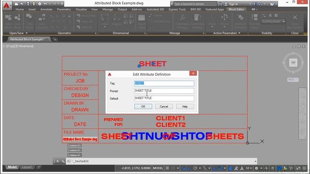The image size is (310, 174).
Task: Open the Express Tools ribbon tab
Action: click(x=177, y=9)
